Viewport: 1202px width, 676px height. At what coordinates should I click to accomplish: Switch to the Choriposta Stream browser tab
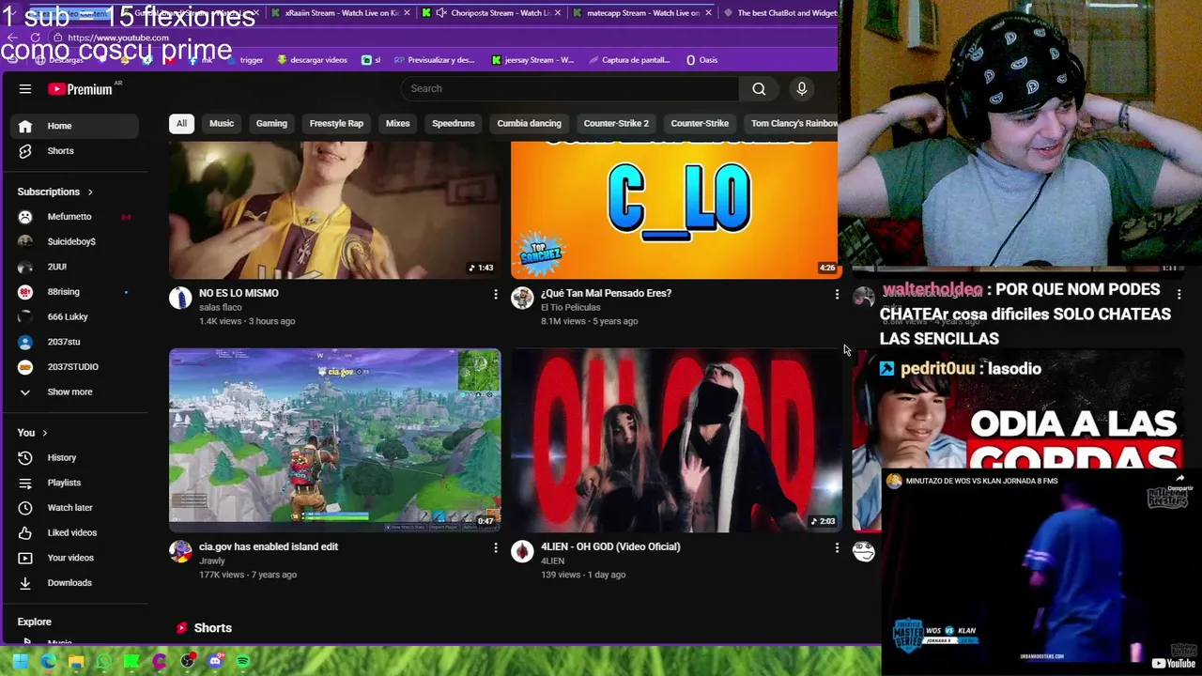[493, 13]
